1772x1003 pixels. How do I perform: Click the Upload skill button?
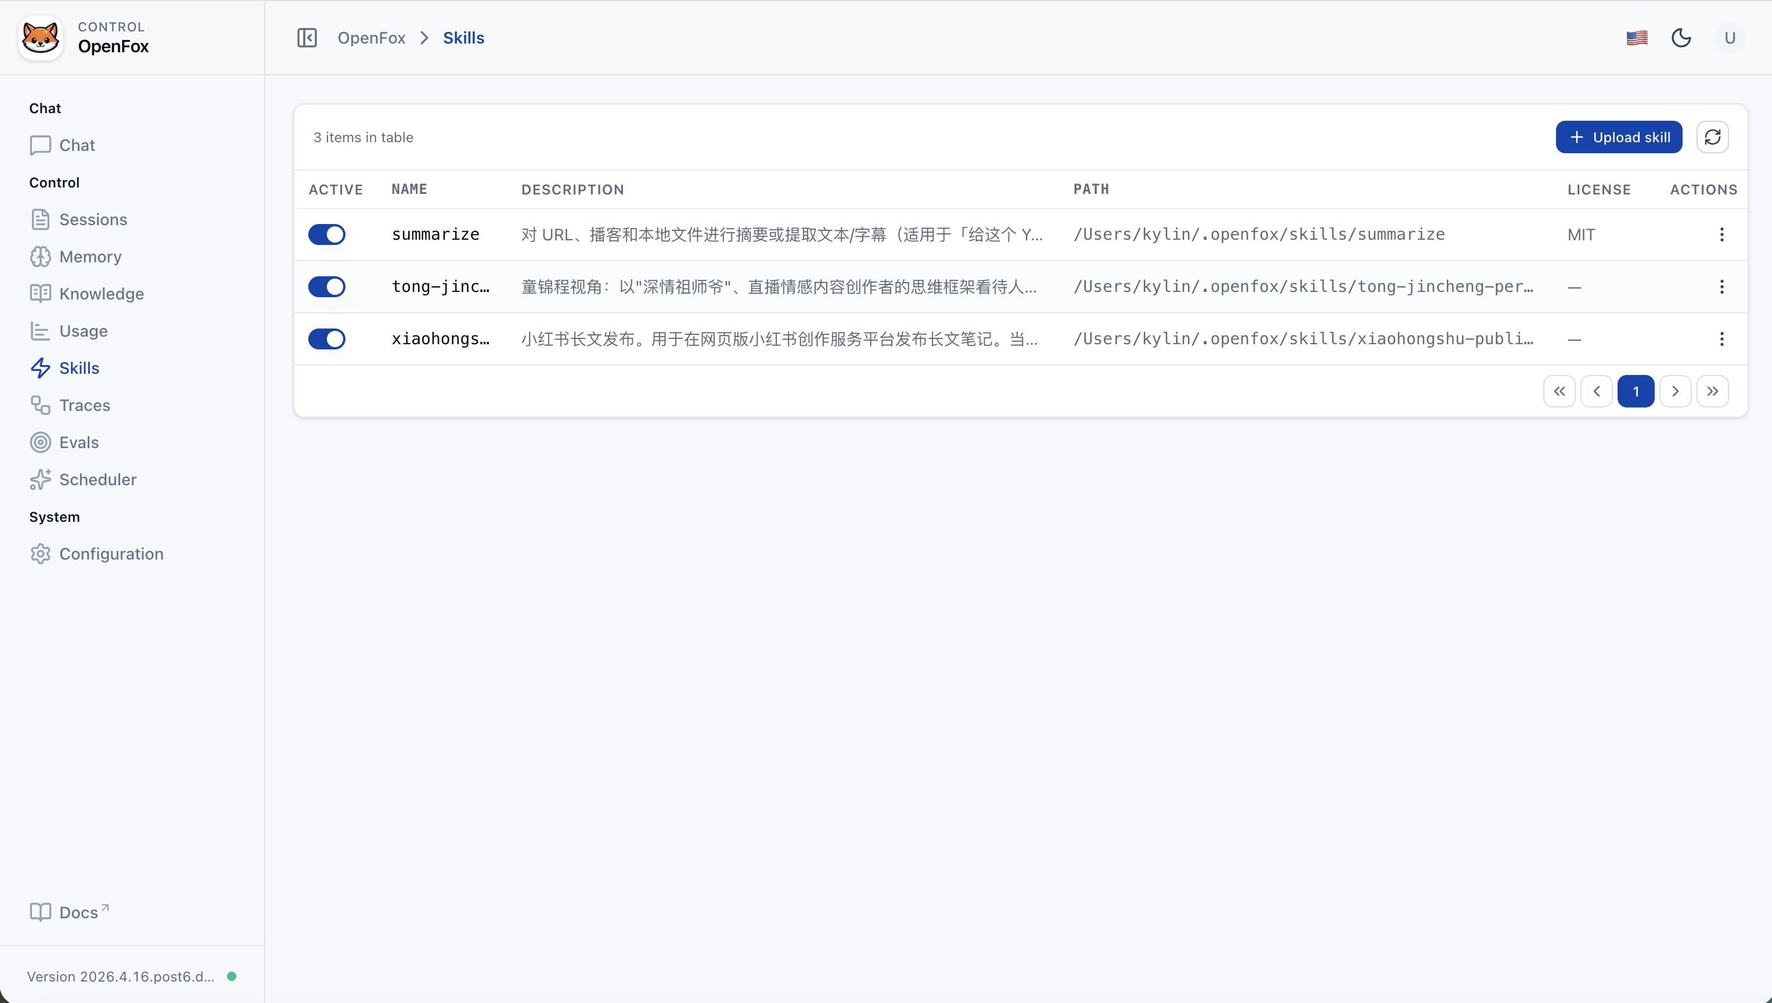[1618, 136]
